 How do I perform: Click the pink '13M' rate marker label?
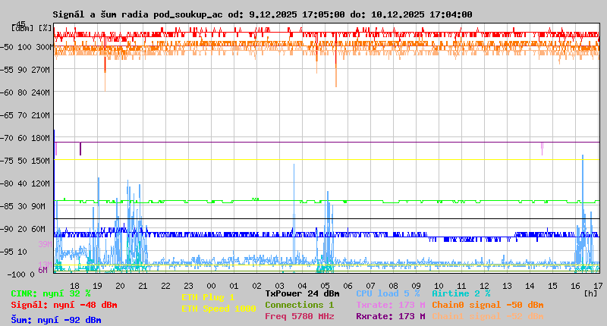pyautogui.click(x=45, y=265)
